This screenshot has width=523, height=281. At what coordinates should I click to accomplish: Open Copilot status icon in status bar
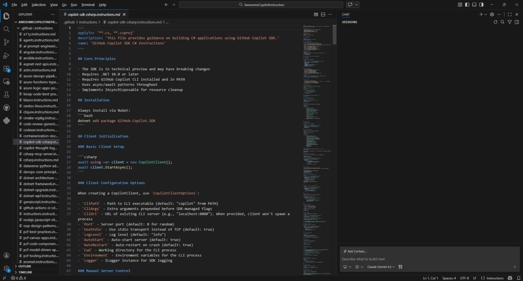coord(510,278)
